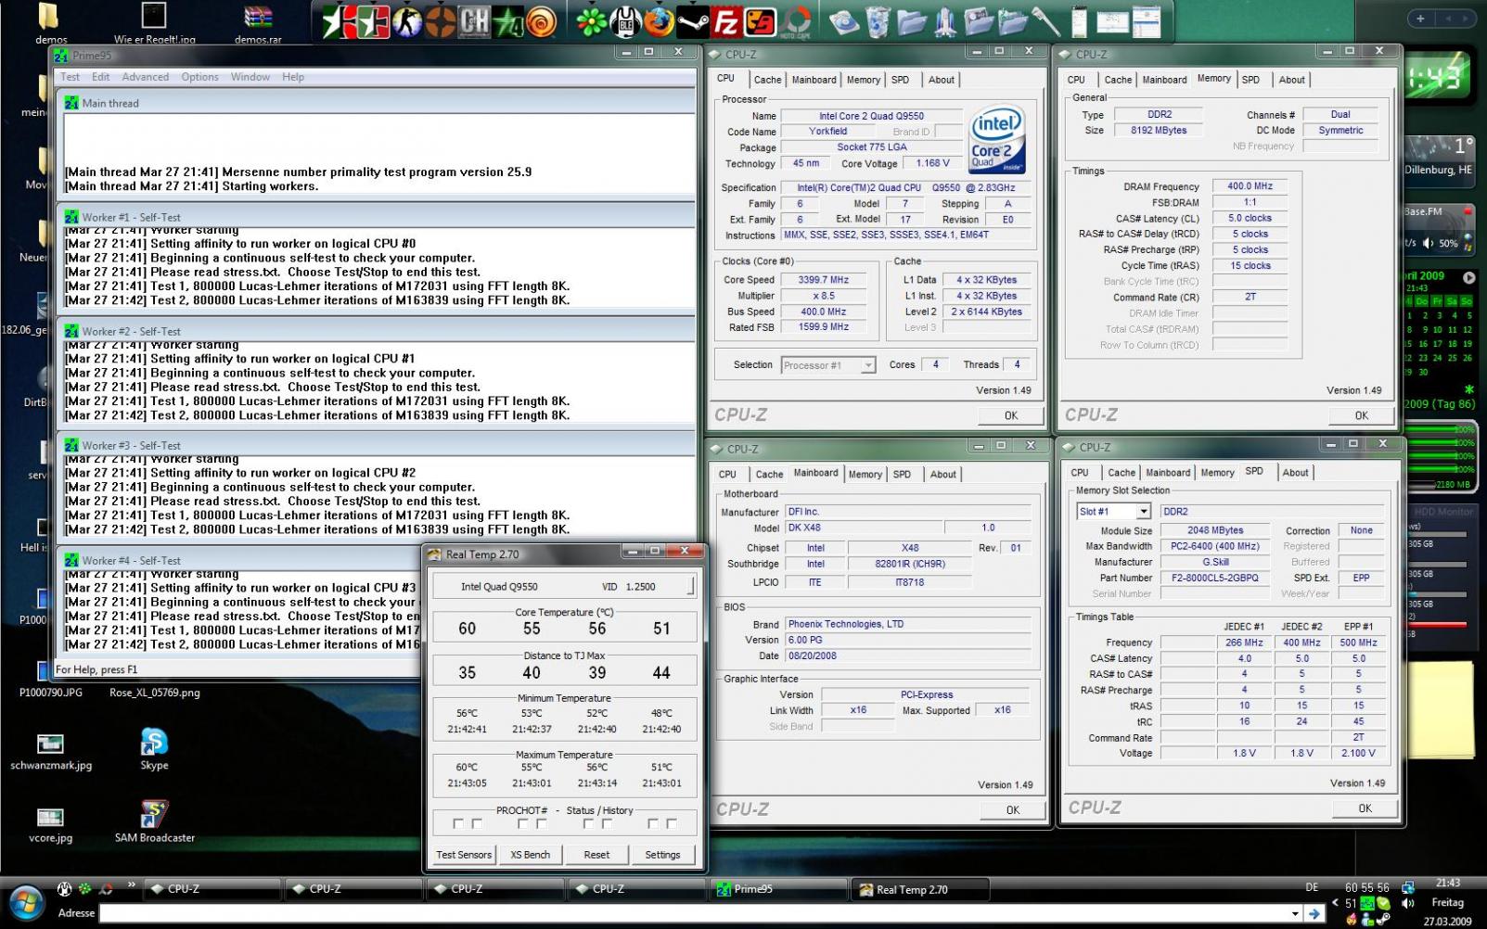
Task: Select the SAM Broadcaster desktop shortcut
Action: (x=154, y=821)
